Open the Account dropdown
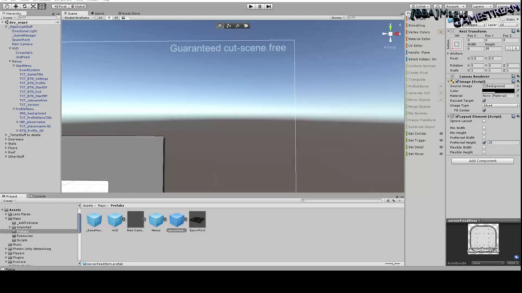The width and height of the screenshot is (522, 293). tap(454, 7)
